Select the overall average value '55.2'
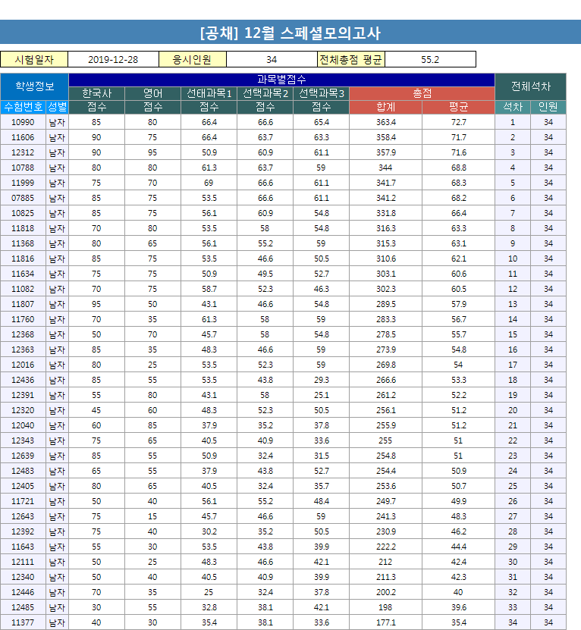581x630 pixels. pyautogui.click(x=430, y=59)
